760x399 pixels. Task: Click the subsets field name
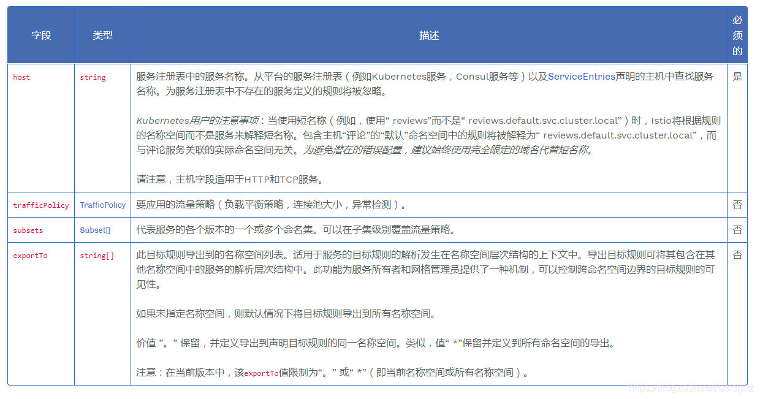coord(29,230)
